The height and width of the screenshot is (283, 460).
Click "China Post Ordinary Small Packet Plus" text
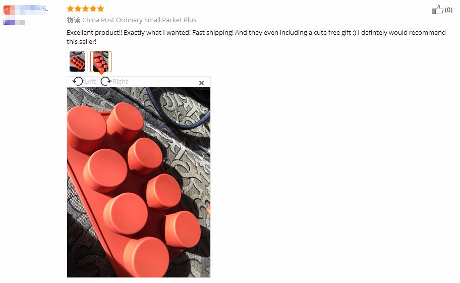click(x=139, y=20)
